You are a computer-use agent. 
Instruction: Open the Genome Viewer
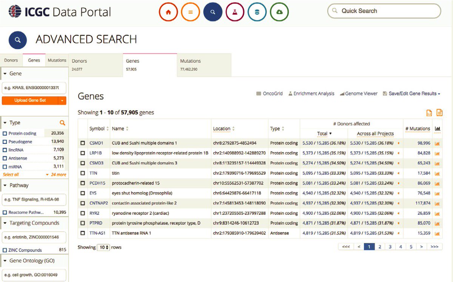pyautogui.click(x=359, y=94)
